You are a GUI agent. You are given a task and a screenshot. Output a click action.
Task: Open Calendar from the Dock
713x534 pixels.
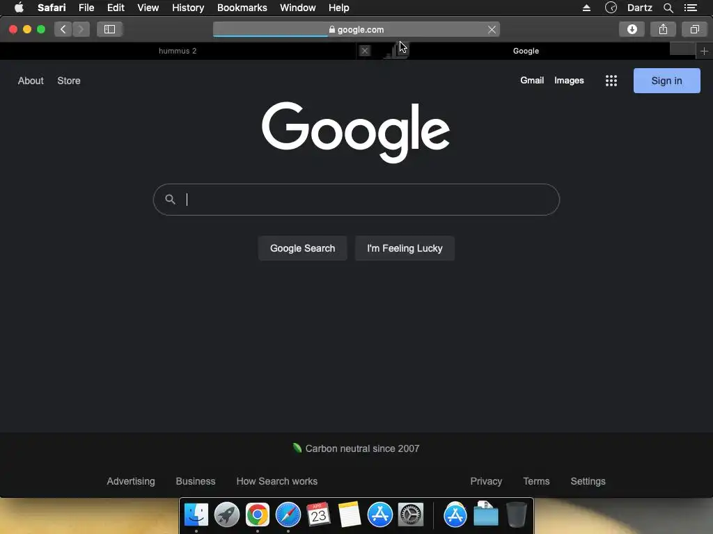(318, 515)
